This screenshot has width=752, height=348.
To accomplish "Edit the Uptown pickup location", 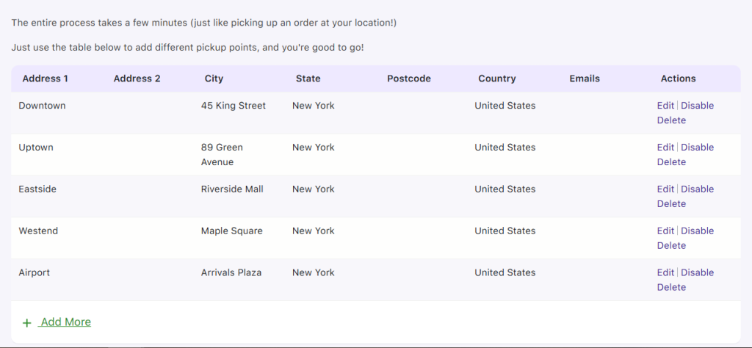I will (x=665, y=148).
